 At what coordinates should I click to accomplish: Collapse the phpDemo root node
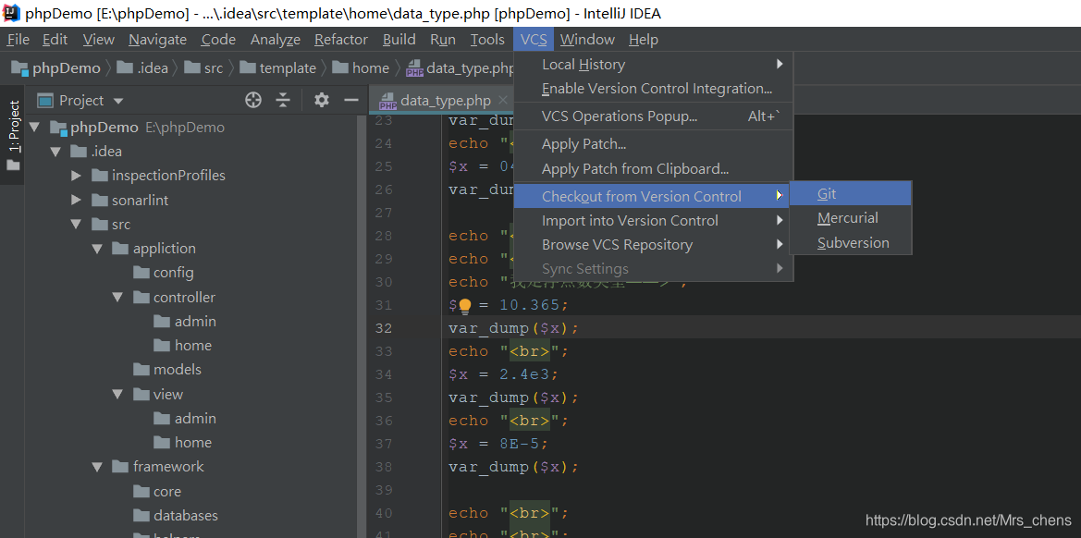[35, 128]
